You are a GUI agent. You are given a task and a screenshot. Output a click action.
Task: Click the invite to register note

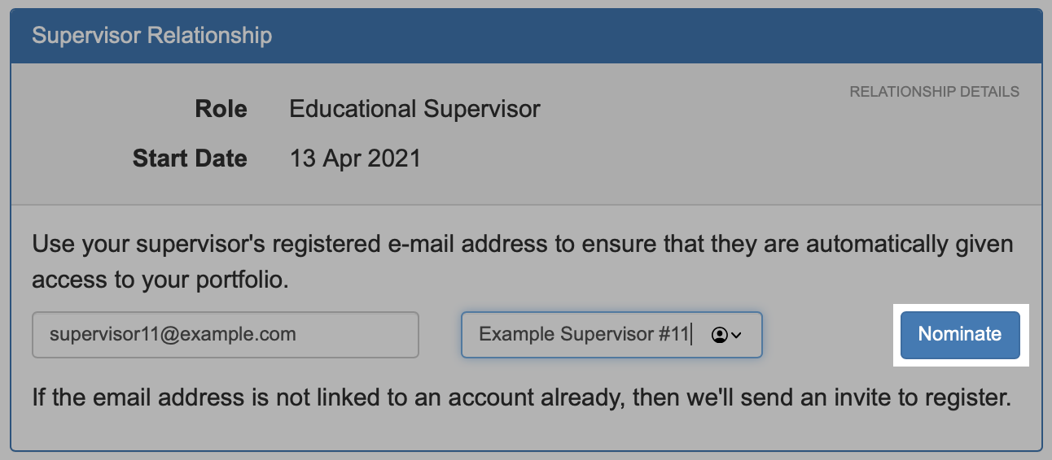click(x=521, y=398)
